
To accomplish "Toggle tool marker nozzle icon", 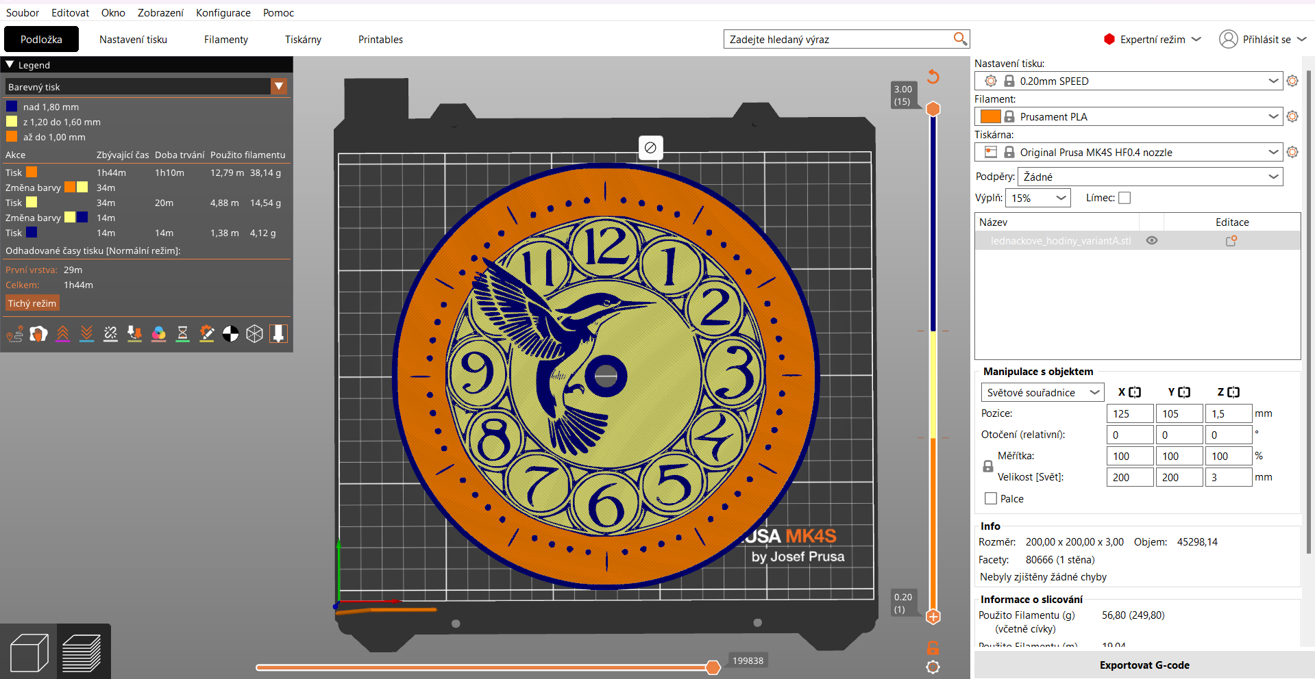I will (278, 334).
